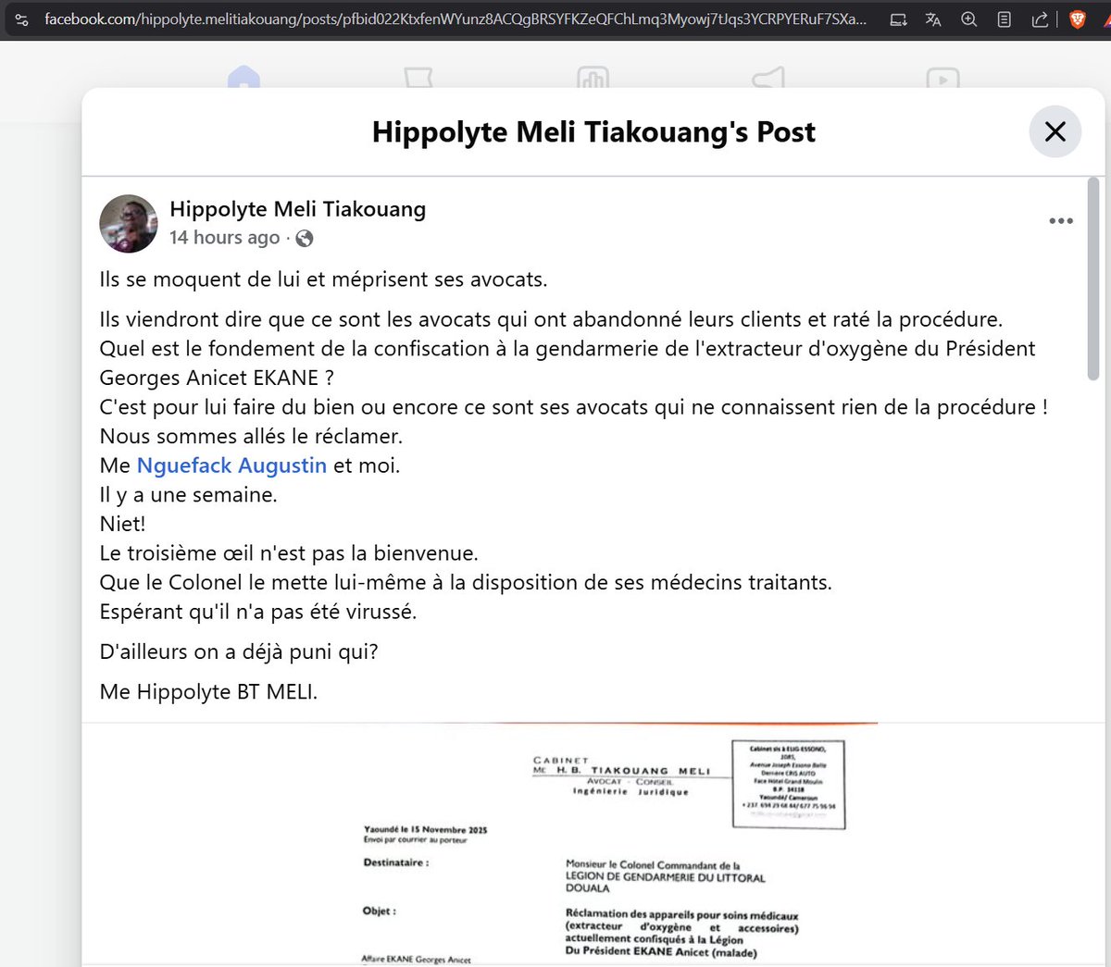Click the public globe audience icon
The image size is (1111, 967).
point(304,239)
